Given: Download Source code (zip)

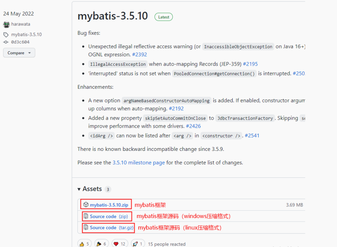Looking at the screenshot, I should (x=109, y=216).
